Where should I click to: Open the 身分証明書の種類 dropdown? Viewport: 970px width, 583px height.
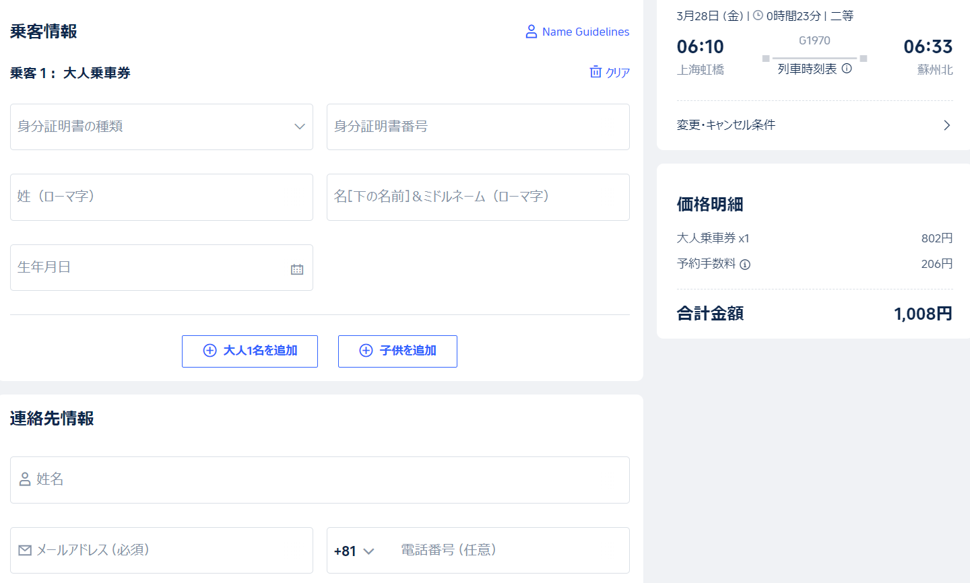coord(162,127)
